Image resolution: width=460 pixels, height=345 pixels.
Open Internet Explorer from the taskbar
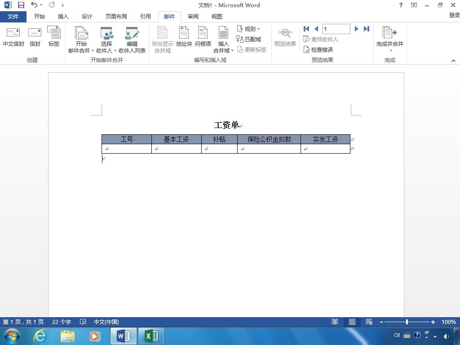(x=40, y=336)
